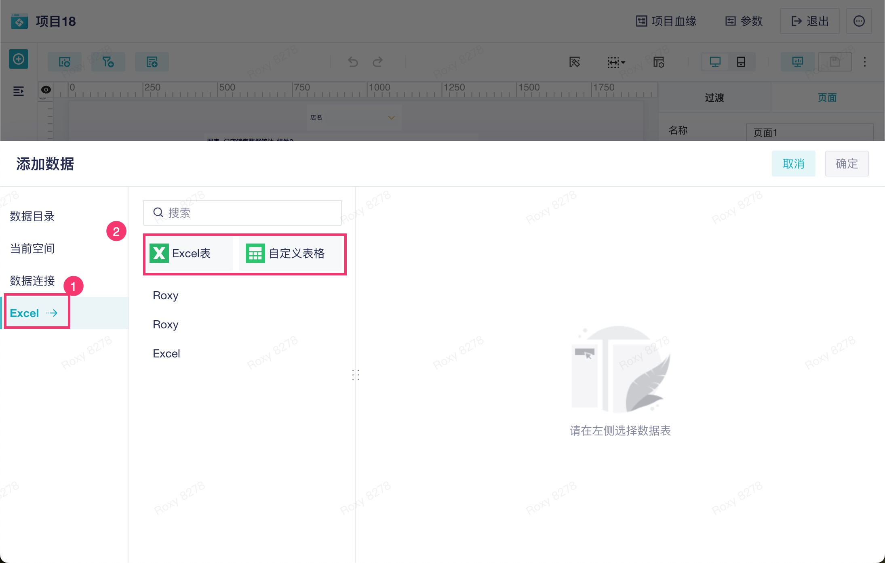The image size is (885, 563).
Task: Click the vertical three-dot menu icon
Action: point(864,62)
